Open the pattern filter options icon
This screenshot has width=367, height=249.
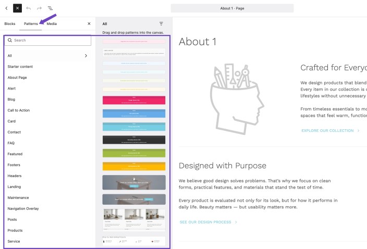(161, 23)
